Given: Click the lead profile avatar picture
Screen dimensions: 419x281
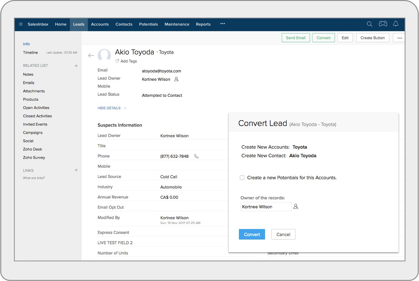Looking at the screenshot, I should pyautogui.click(x=104, y=55).
